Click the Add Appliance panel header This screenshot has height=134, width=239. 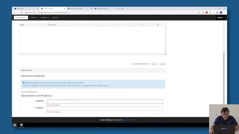coord(93,70)
